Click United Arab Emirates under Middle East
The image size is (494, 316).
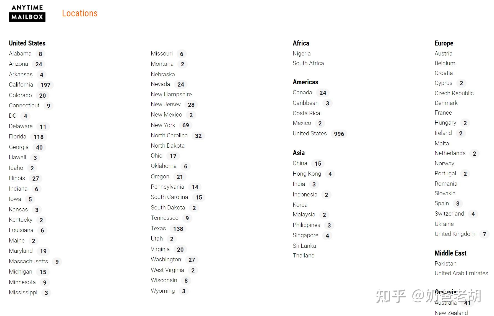[x=461, y=273]
